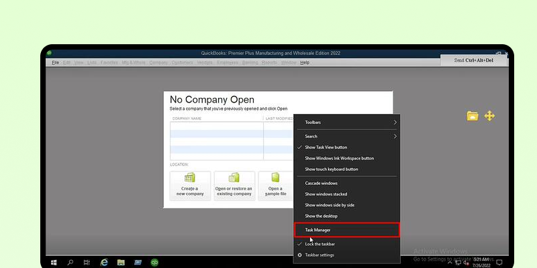Open Task Manager from context menu

point(346,230)
